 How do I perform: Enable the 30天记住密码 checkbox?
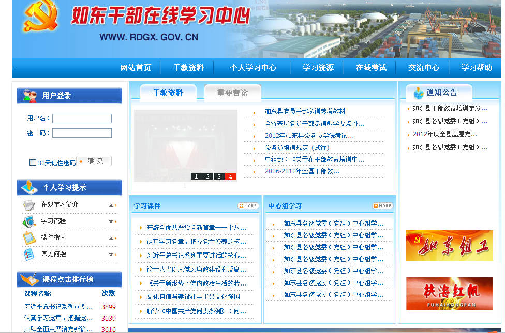[33, 163]
